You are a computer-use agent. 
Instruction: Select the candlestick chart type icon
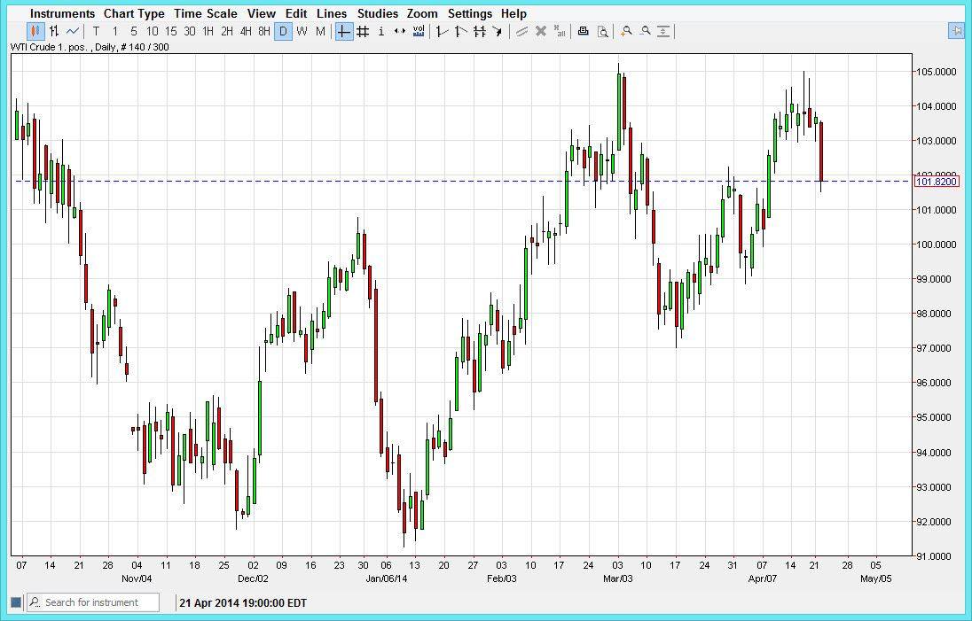tap(34, 31)
